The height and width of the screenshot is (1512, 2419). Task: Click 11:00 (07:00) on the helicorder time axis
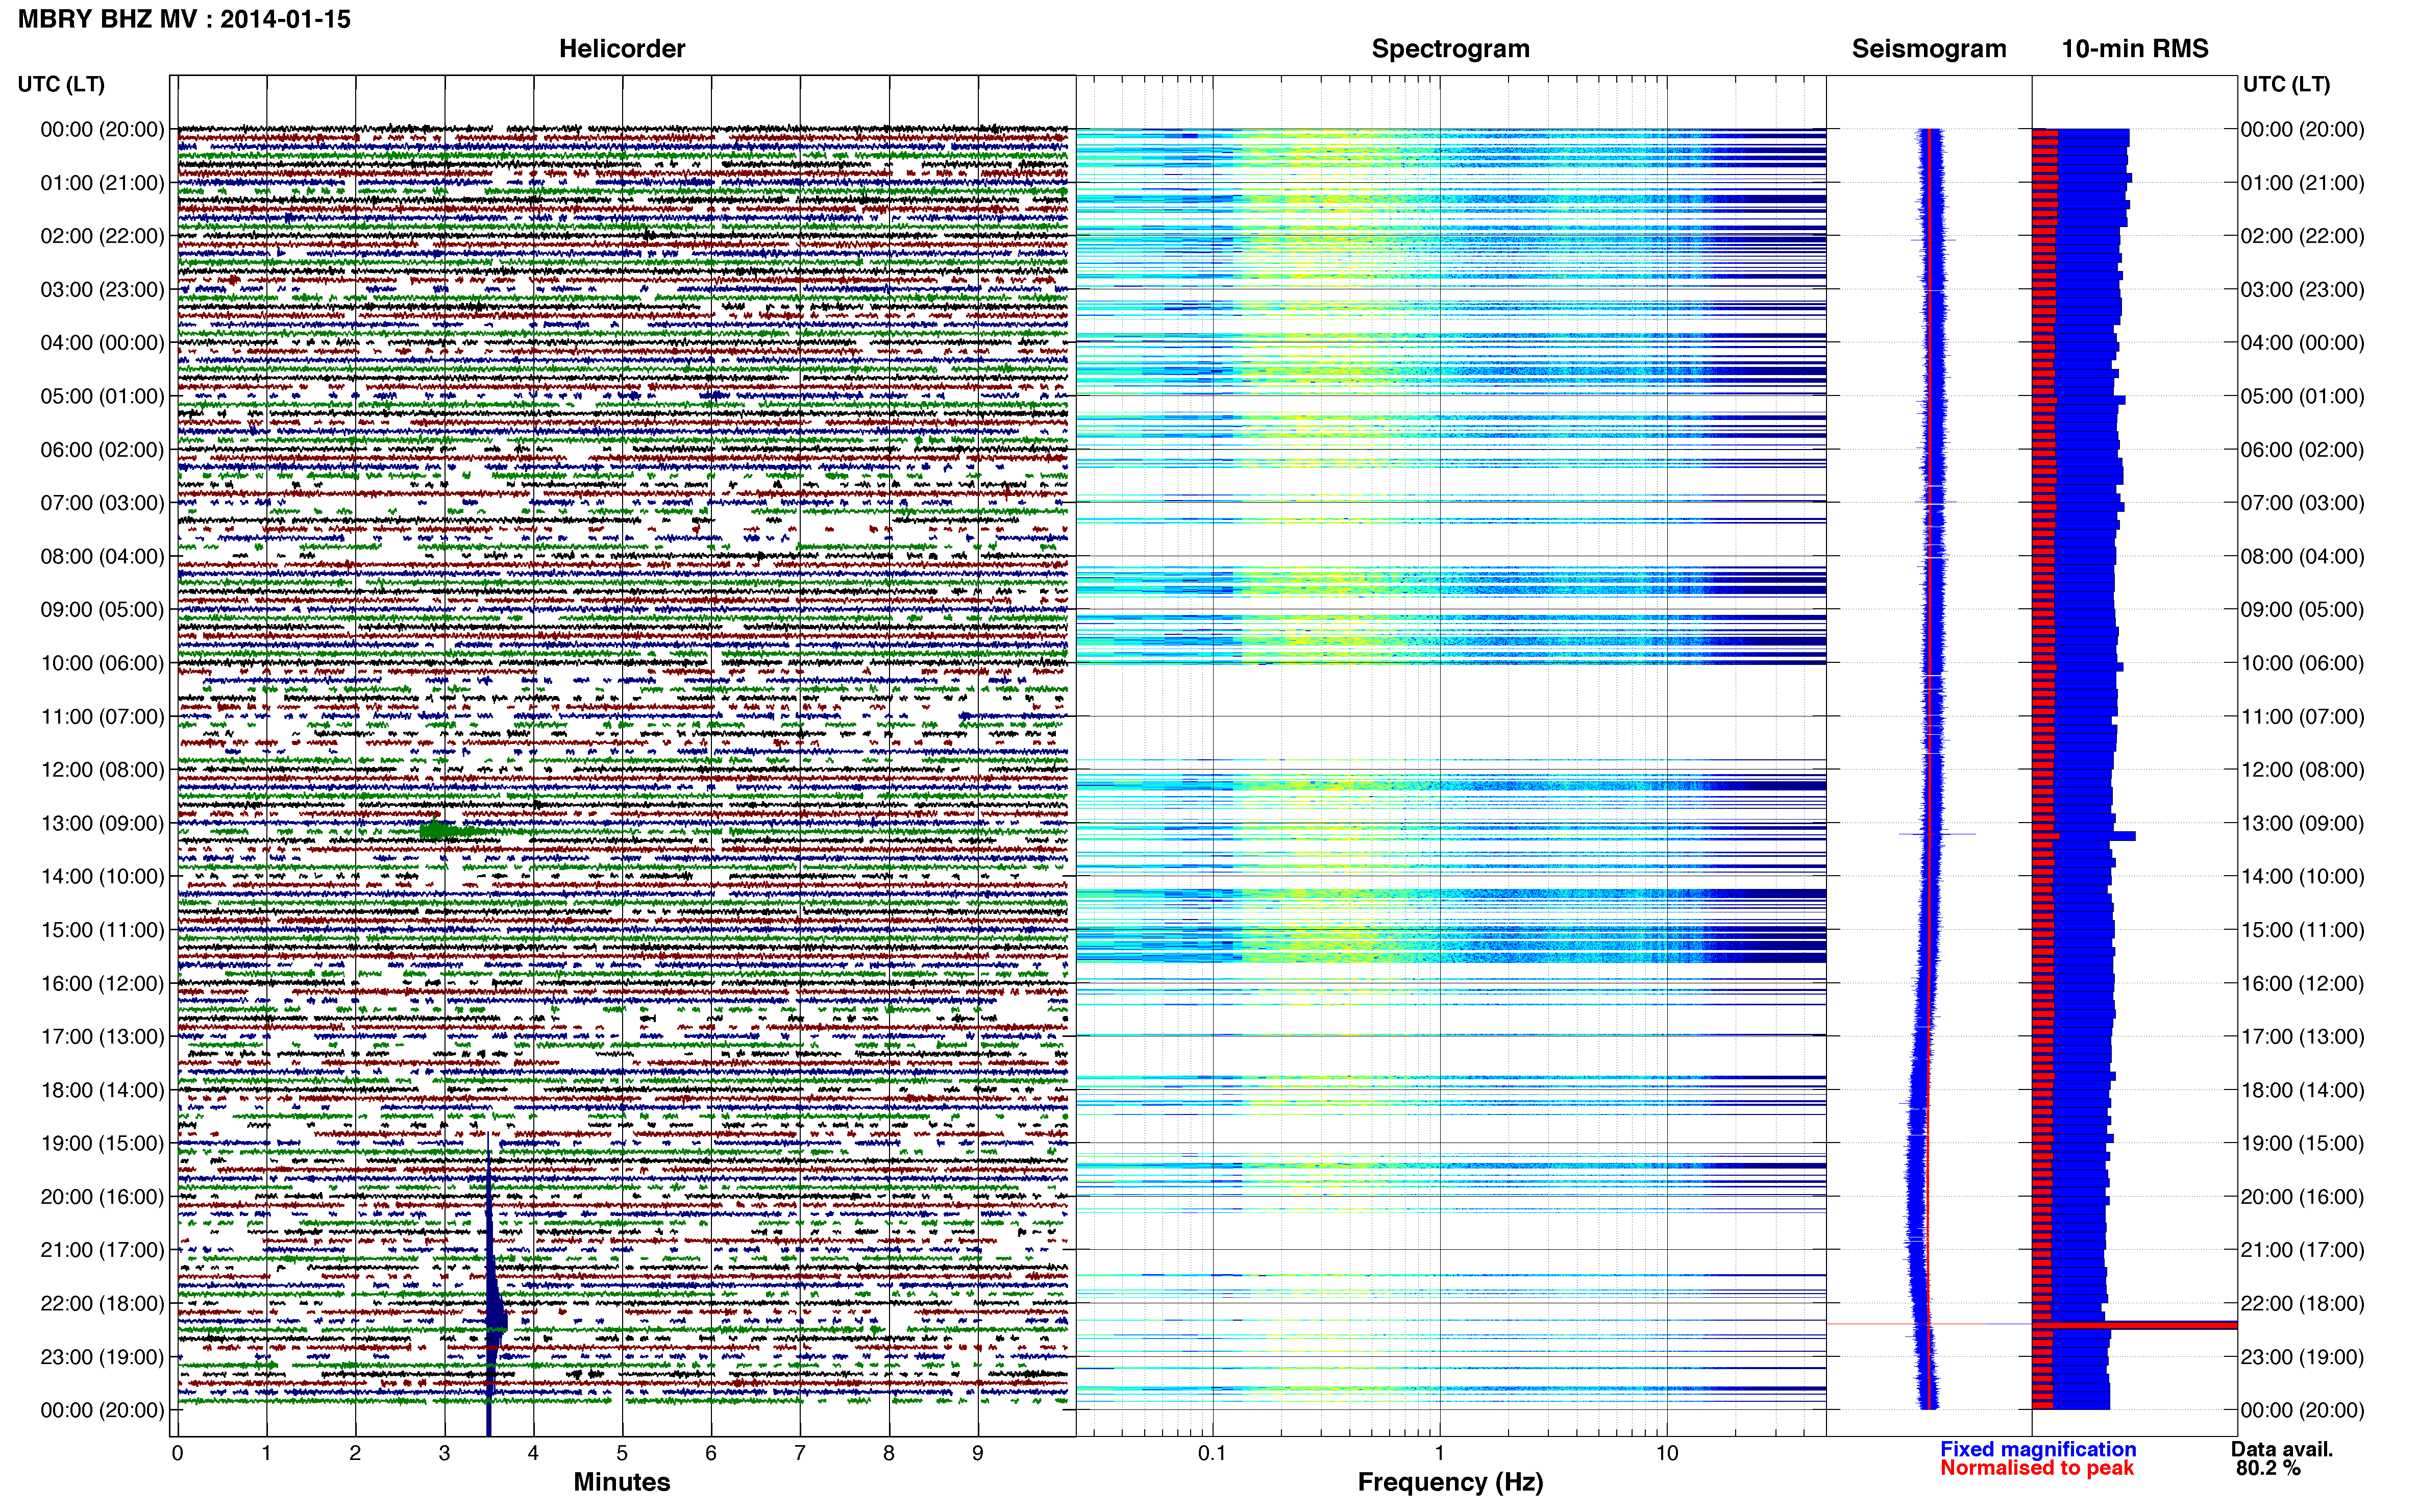[x=102, y=716]
